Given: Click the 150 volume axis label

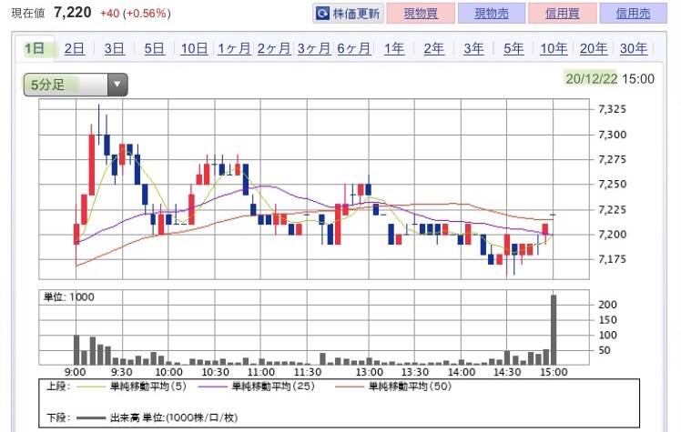Looking at the screenshot, I should pyautogui.click(x=607, y=319).
